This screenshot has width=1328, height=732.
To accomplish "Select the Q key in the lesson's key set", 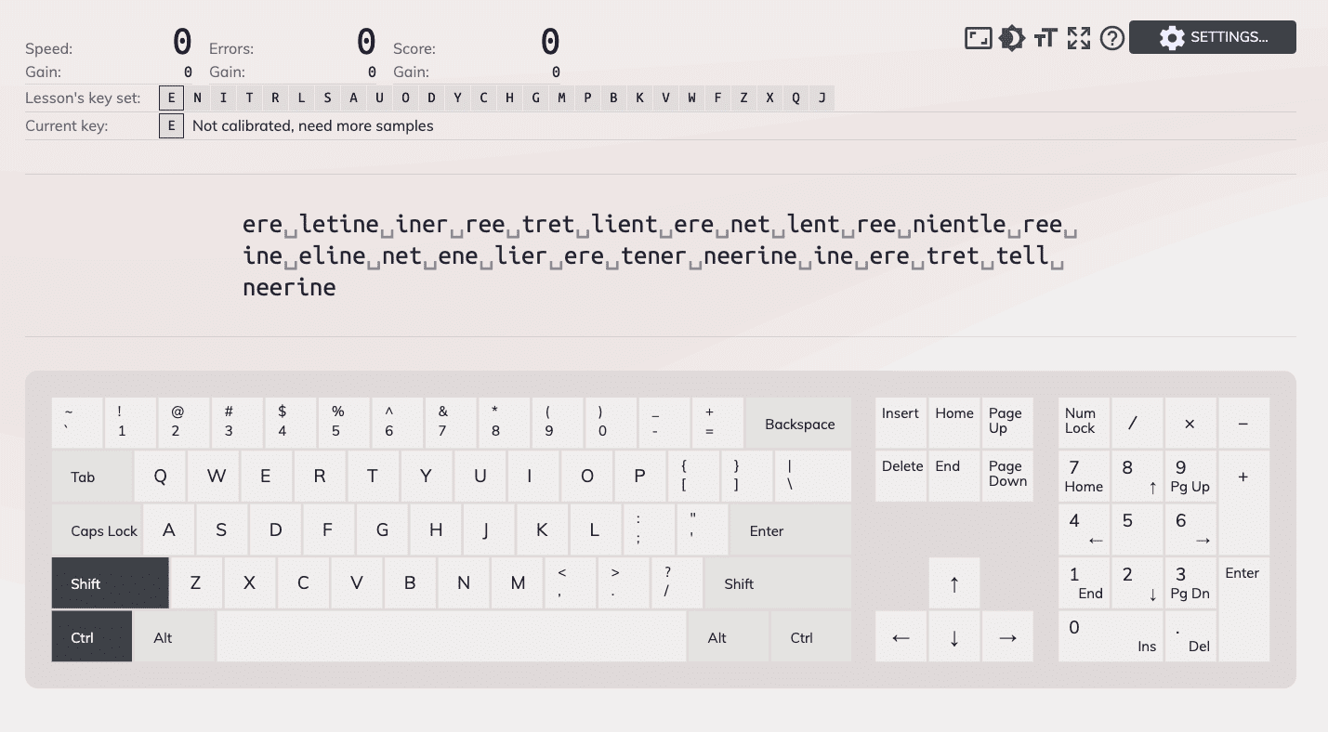I will coord(795,98).
